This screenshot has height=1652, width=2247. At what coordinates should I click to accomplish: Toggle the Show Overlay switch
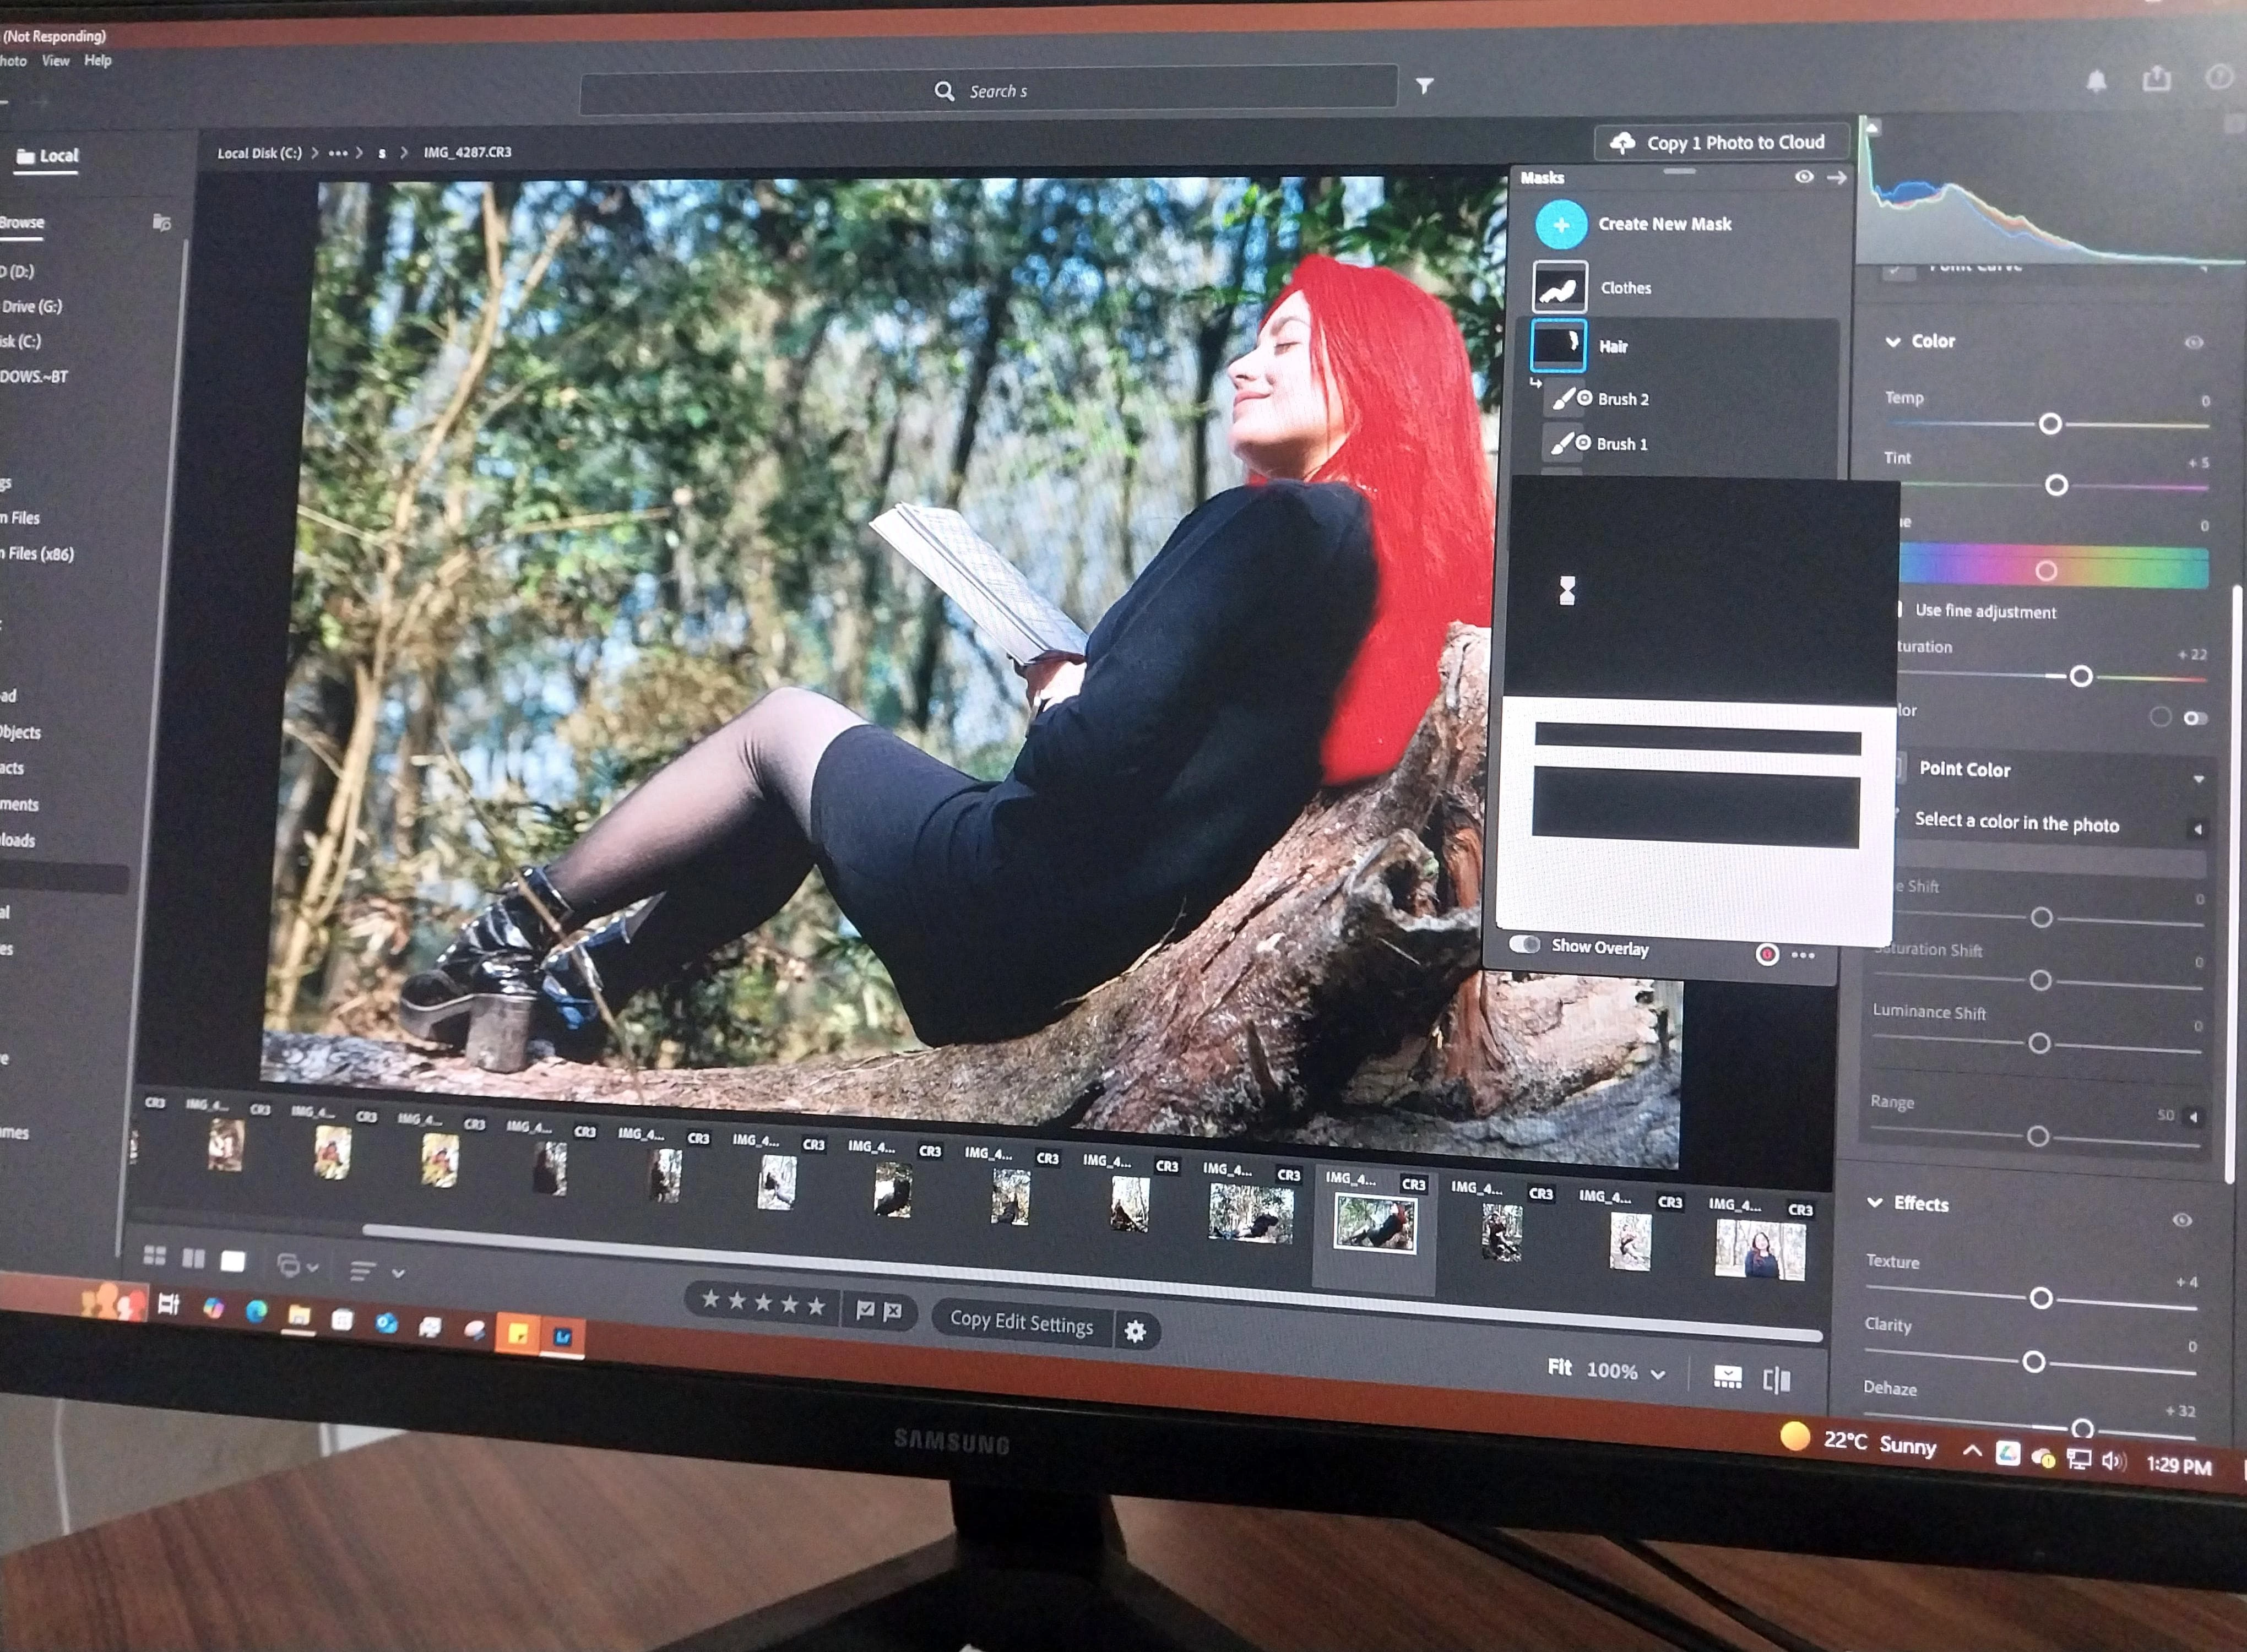tap(1524, 945)
